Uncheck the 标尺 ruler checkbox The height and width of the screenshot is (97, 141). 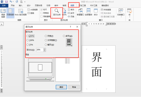tap(41, 10)
